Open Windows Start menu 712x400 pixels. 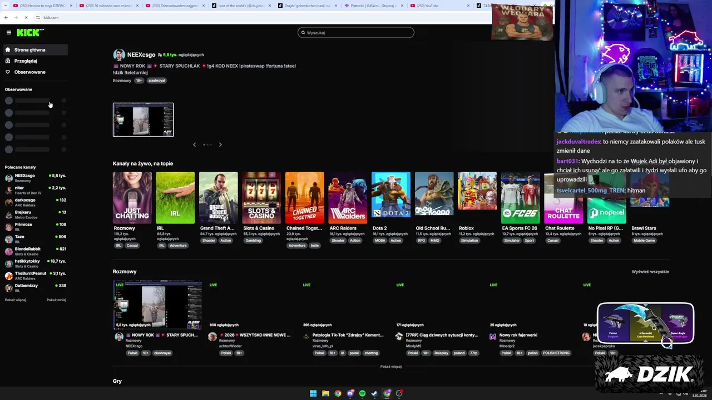tap(313, 393)
